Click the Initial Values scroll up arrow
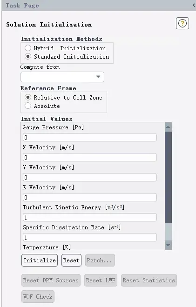Viewport: 196px width, 307px height. [x=168, y=127]
